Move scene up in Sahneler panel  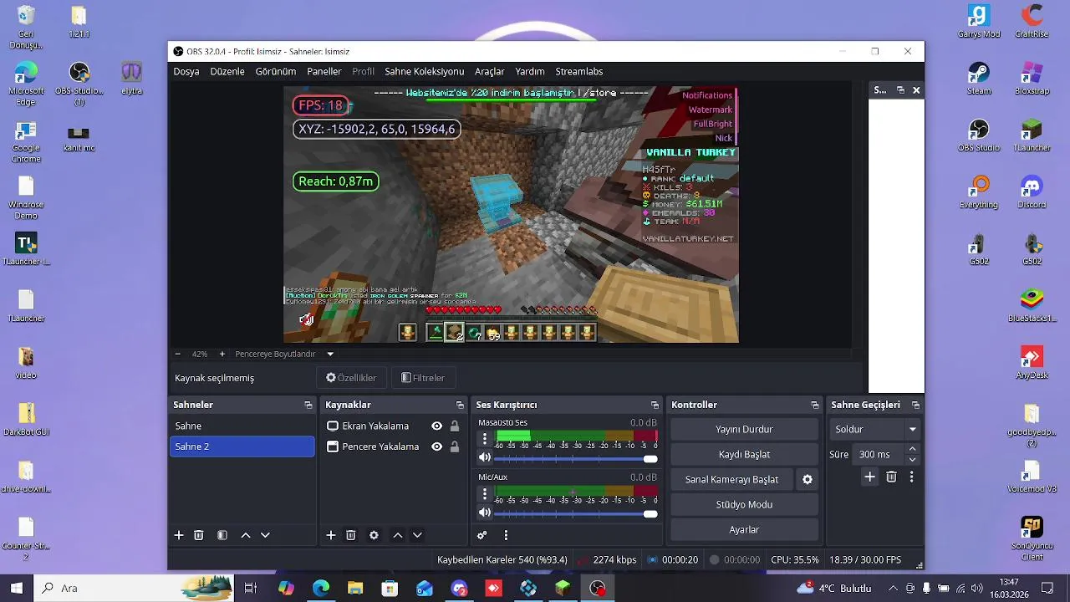tap(246, 535)
